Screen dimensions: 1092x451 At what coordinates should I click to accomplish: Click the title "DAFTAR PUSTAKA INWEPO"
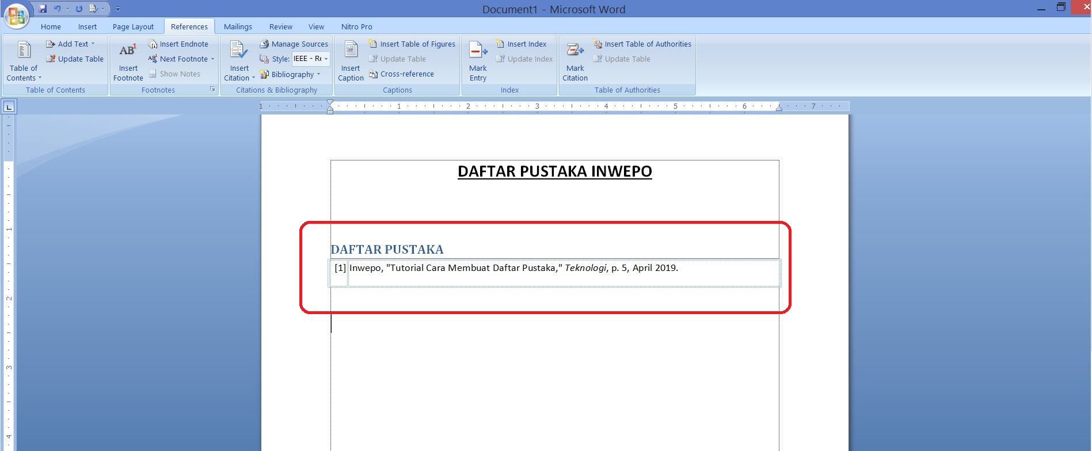[x=555, y=171]
